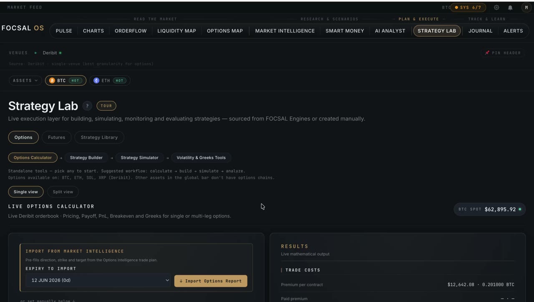The width and height of the screenshot is (534, 302).
Task: Click the Premium per contract value
Action: 481,285
